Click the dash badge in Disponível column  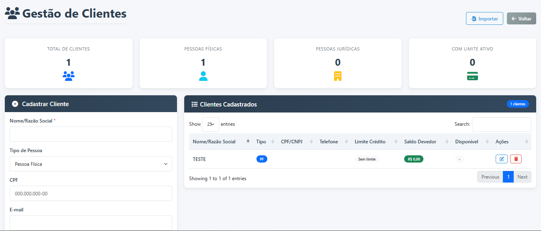tap(460, 159)
